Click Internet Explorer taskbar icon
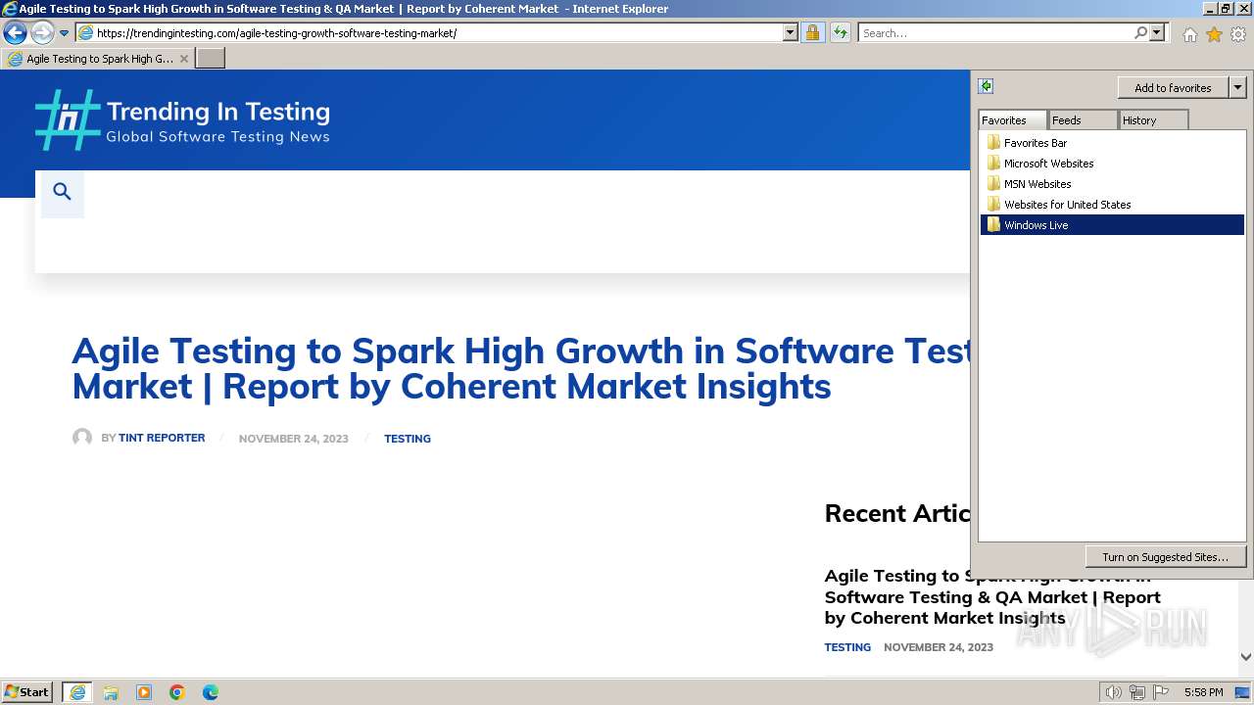 tap(76, 692)
